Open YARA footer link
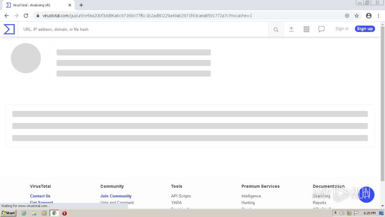385x217 pixels. 176,203
